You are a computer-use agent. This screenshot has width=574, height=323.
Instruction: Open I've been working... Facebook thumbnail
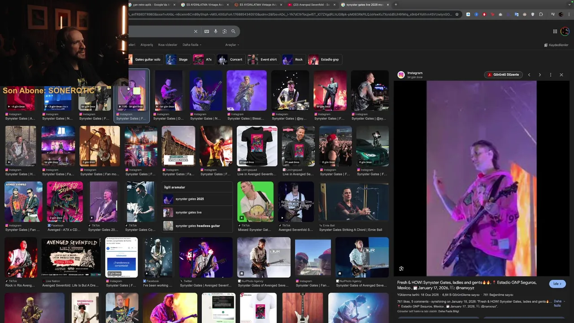158,258
